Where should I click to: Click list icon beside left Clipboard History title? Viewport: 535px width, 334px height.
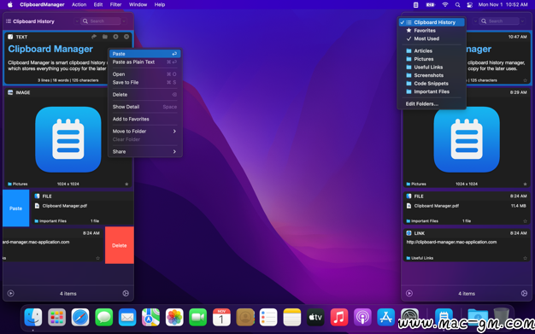(x=9, y=21)
